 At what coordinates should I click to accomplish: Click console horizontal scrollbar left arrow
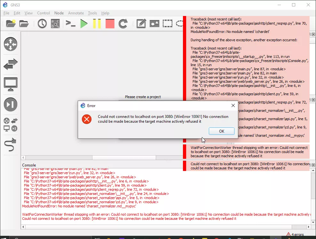(23, 227)
